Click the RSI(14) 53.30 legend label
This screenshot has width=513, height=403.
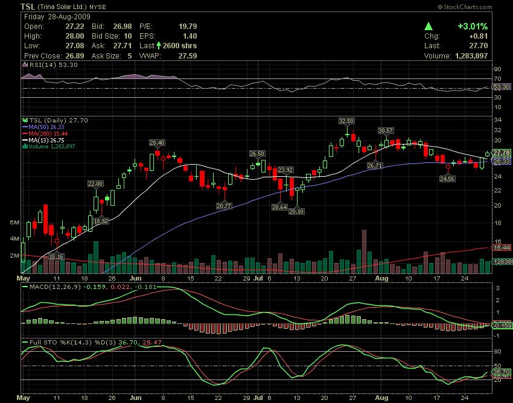tap(54, 65)
